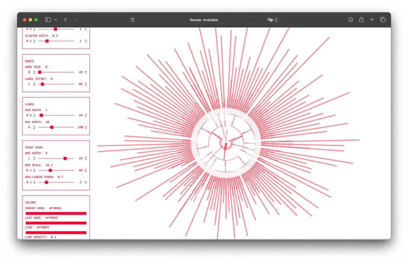
Task: Decrease Cluster Width with its stepper arrows
Action: click(34, 41)
